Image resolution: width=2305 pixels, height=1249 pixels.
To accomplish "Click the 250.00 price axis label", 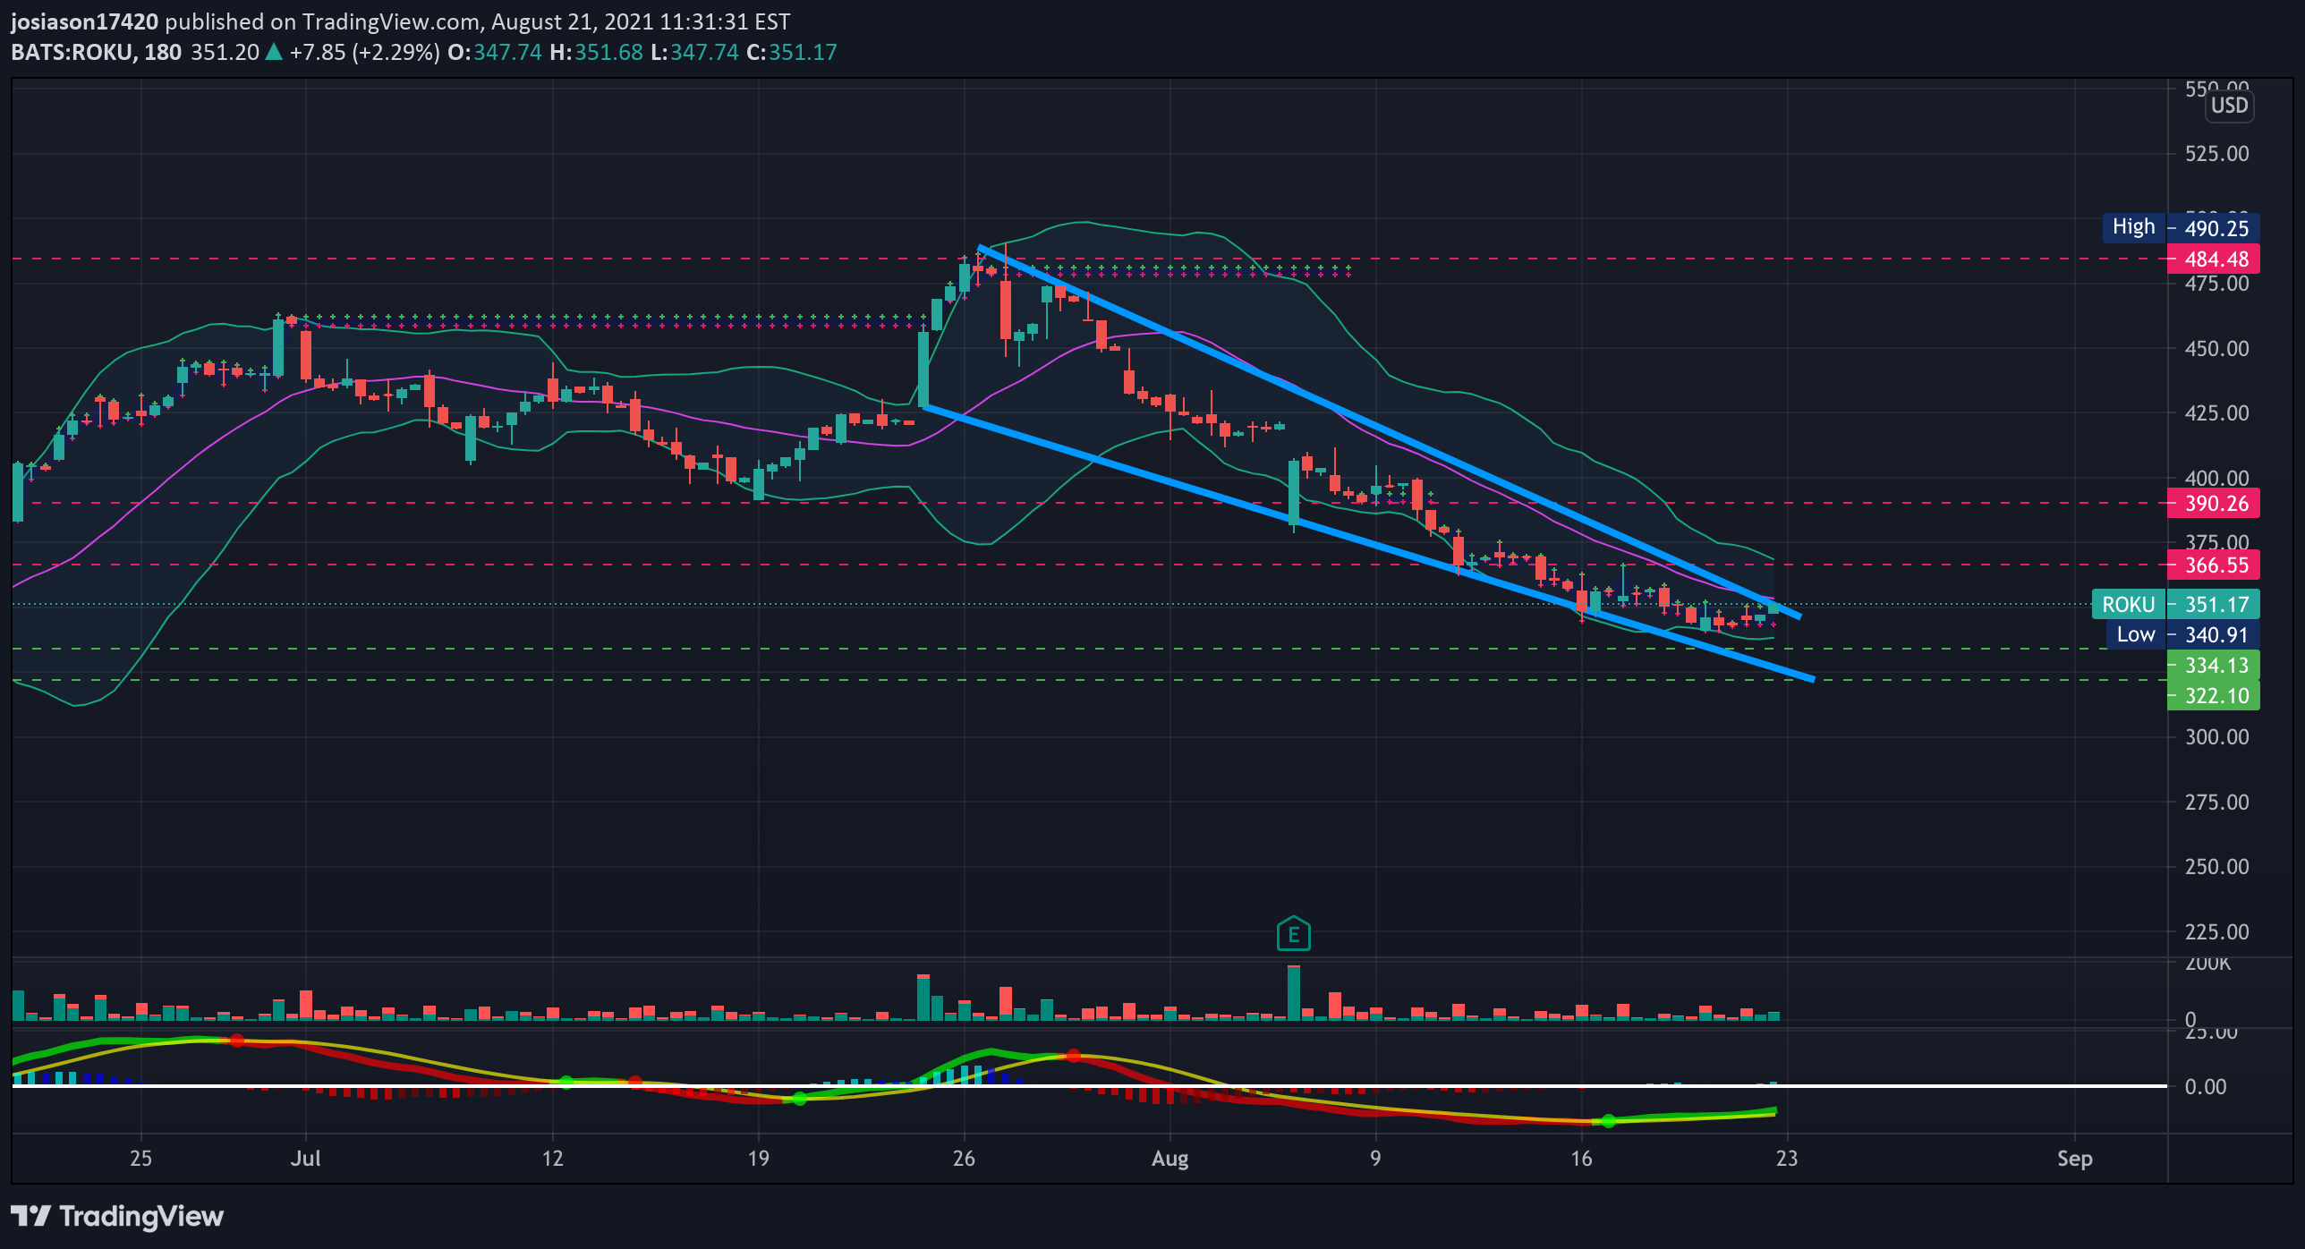I will pos(2216,867).
